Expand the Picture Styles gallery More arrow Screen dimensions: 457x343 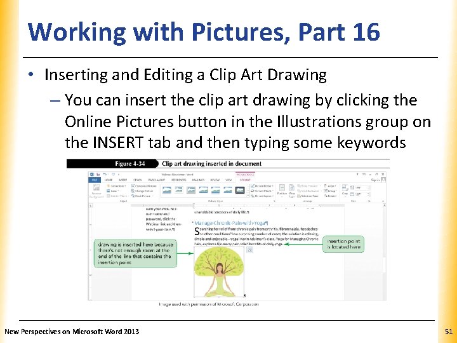pos(248,196)
